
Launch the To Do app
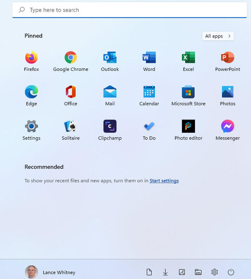pos(149,130)
